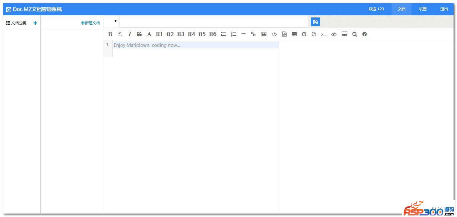Insert H1 heading
The height and width of the screenshot is (217, 457).
159,34
